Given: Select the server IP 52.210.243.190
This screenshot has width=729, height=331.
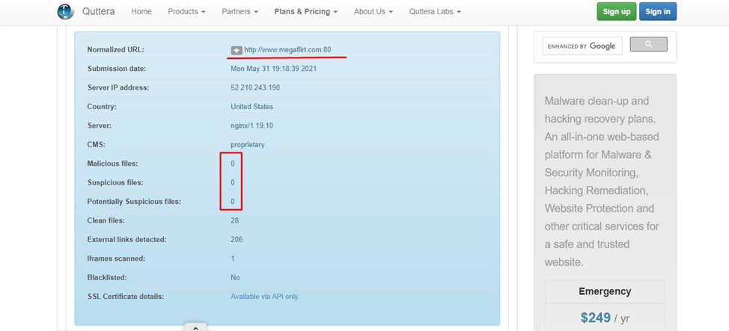Looking at the screenshot, I should click(x=255, y=87).
